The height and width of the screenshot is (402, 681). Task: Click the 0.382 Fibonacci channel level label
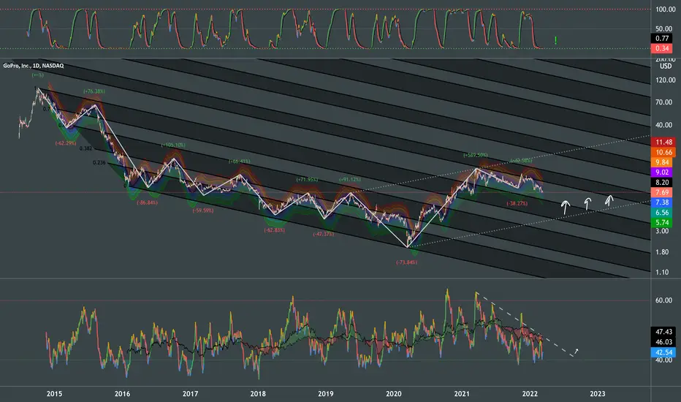point(86,148)
